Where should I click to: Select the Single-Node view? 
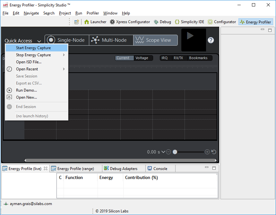pos(67,40)
